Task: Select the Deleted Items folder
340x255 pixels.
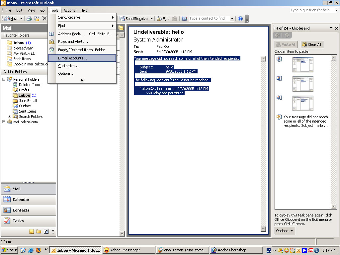Action: pyautogui.click(x=27, y=85)
